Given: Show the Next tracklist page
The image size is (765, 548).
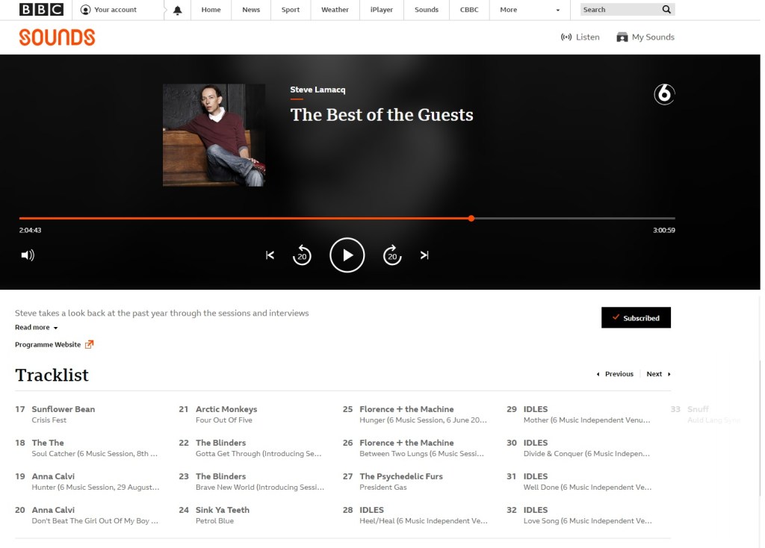Looking at the screenshot, I should pos(658,374).
